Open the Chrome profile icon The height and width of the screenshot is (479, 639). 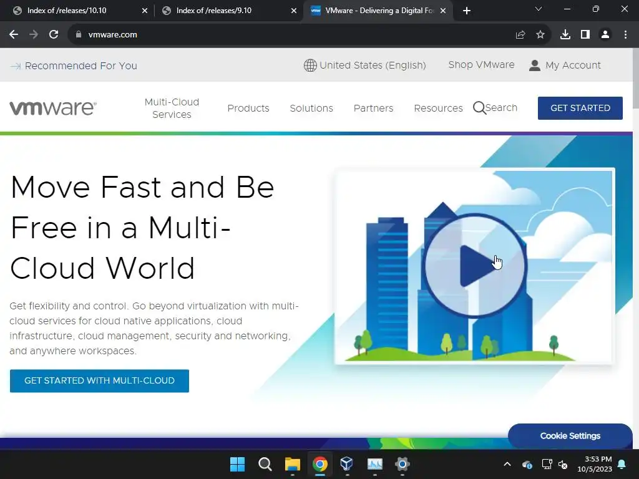pyautogui.click(x=605, y=35)
